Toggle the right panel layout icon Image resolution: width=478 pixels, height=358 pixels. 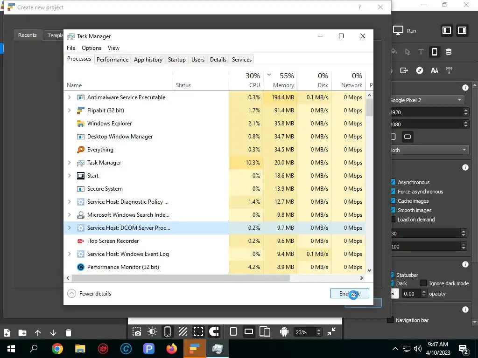pos(462,30)
